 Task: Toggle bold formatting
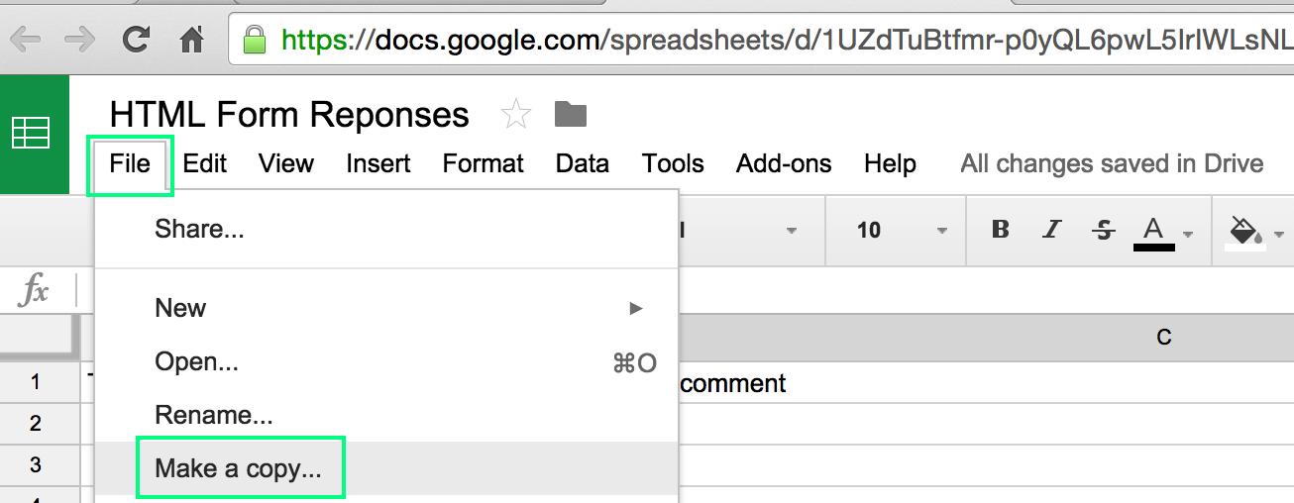[x=1001, y=230]
